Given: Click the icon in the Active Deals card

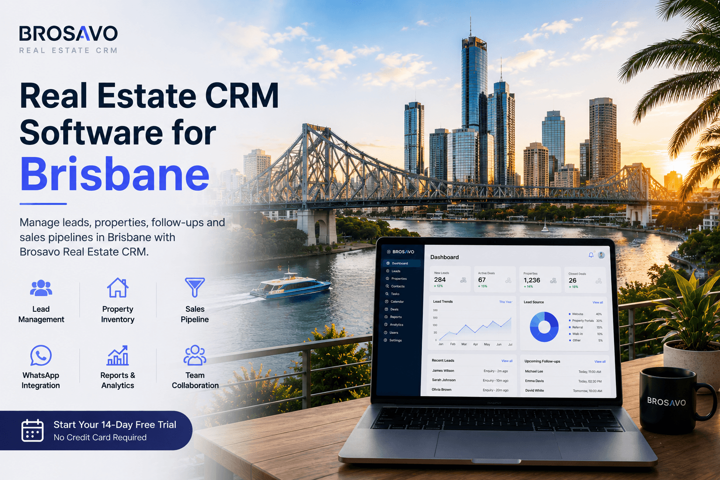Looking at the screenshot, I should [508, 280].
